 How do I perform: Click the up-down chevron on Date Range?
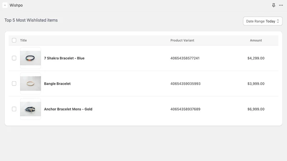(x=278, y=21)
